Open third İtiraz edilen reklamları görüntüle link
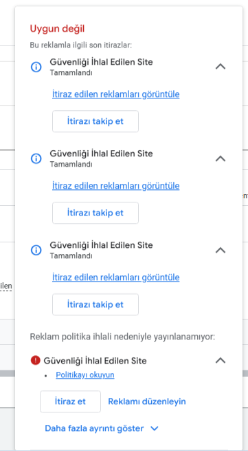 (115, 277)
